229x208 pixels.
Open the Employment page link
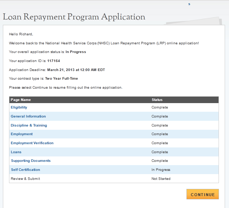(x=22, y=134)
